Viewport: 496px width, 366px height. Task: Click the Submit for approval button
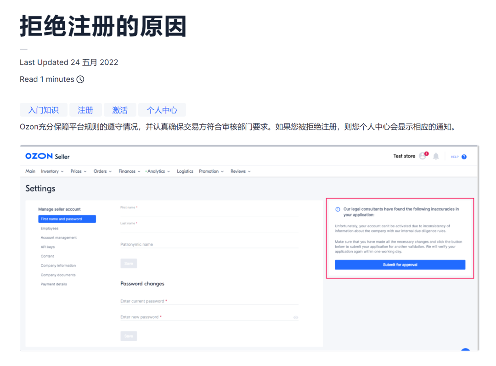[x=400, y=265]
